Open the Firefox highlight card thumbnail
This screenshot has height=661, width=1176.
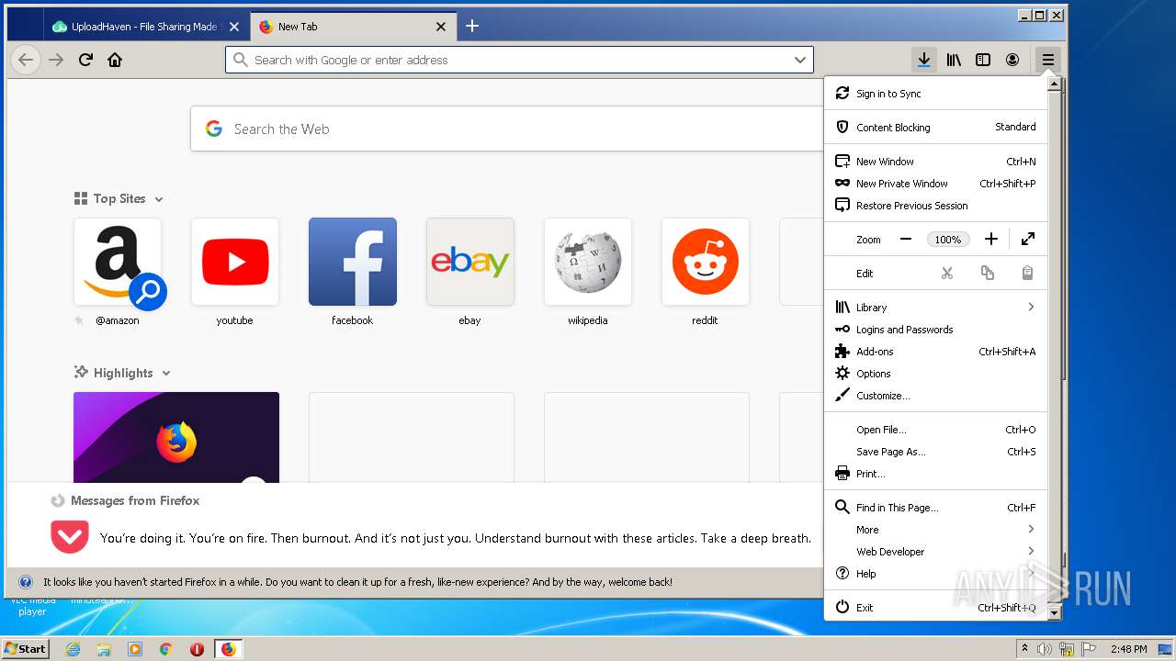[176, 438]
